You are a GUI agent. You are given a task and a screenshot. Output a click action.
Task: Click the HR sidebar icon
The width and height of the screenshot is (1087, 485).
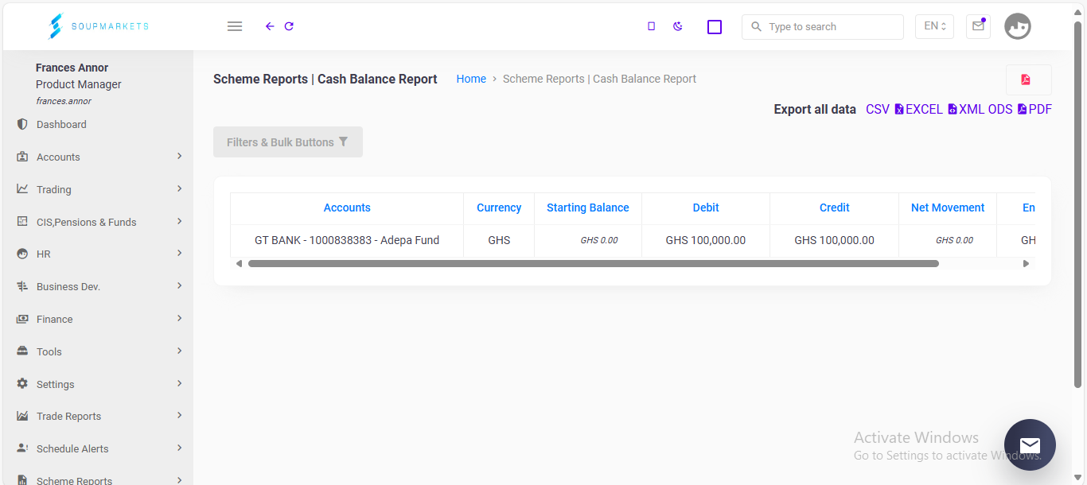click(x=22, y=254)
